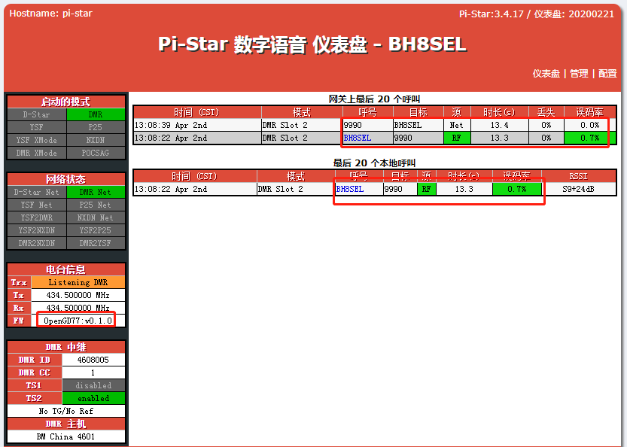Click the DMR2YSF network status cell
627x447 pixels.
pos(96,244)
